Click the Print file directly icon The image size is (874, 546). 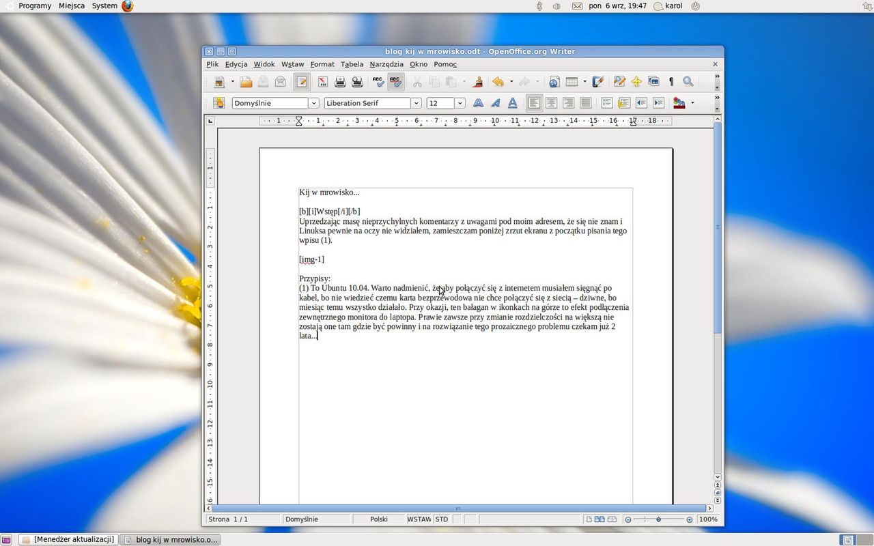tap(339, 82)
